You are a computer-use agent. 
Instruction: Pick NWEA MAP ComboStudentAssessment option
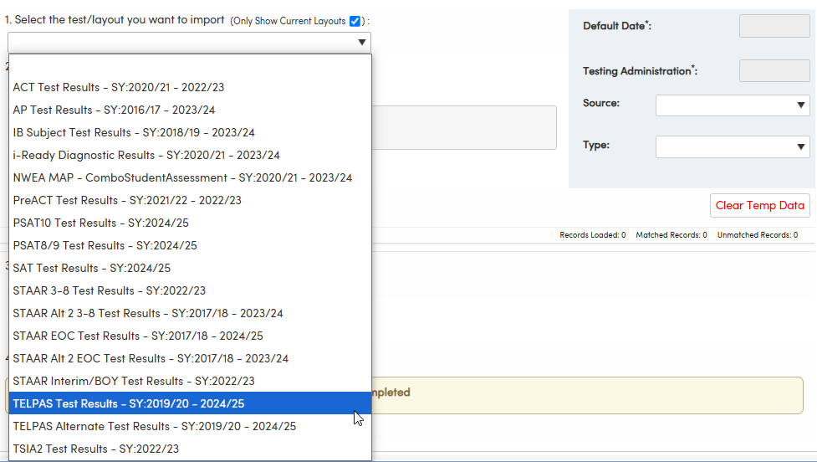click(x=190, y=177)
